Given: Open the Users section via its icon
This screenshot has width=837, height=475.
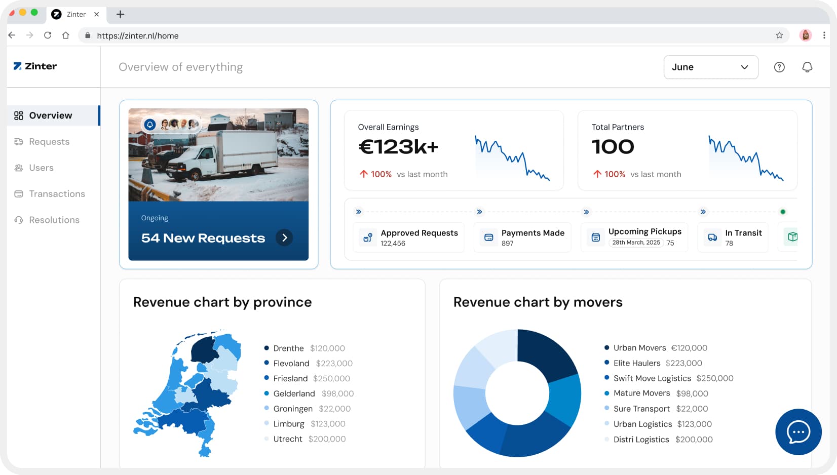Looking at the screenshot, I should (x=18, y=168).
